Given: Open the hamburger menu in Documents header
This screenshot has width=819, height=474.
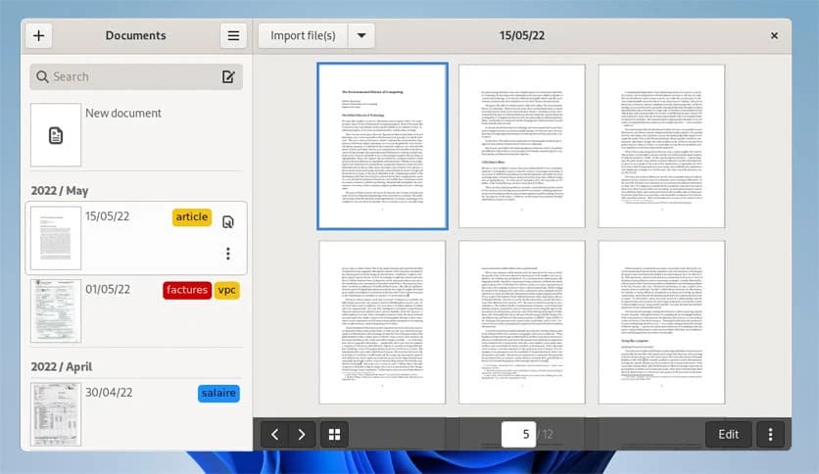Looking at the screenshot, I should pos(233,35).
